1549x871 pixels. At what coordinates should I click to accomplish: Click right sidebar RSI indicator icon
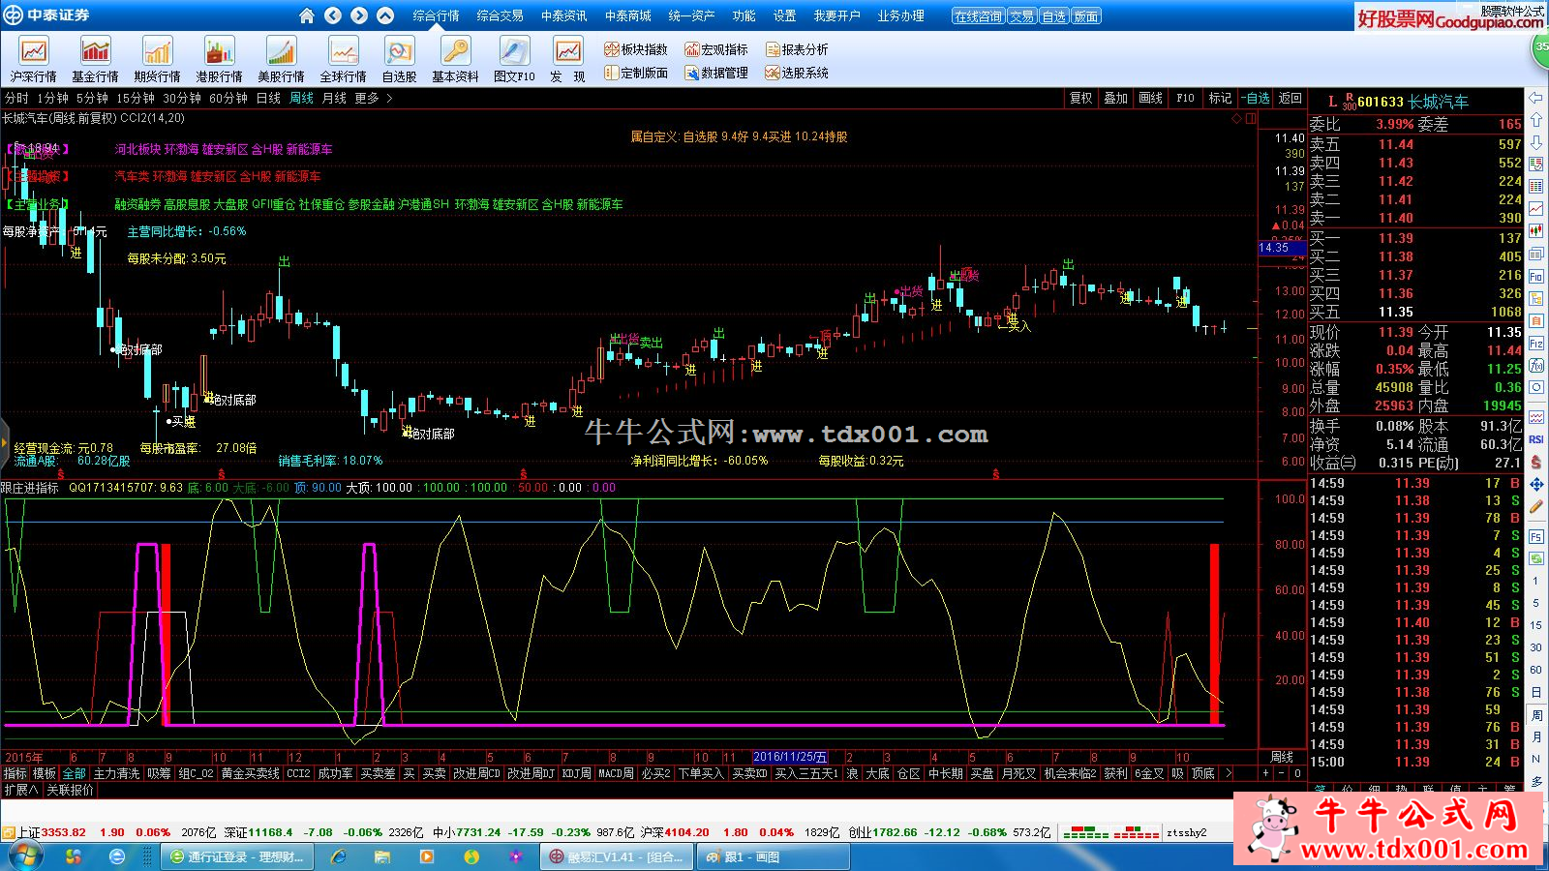pyautogui.click(x=1536, y=439)
